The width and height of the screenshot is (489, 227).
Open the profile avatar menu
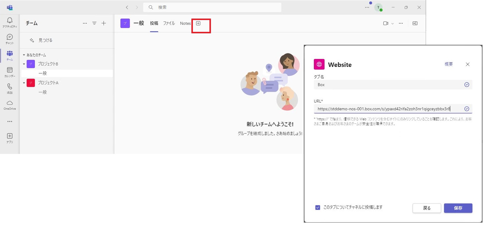[378, 8]
